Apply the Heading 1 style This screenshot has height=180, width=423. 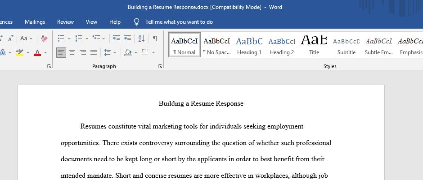pos(249,45)
